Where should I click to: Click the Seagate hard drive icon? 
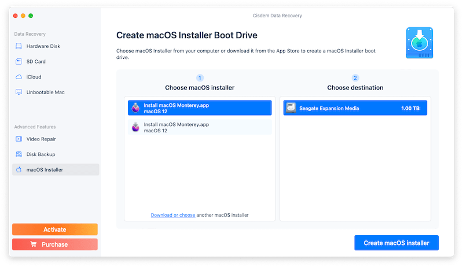(x=291, y=108)
